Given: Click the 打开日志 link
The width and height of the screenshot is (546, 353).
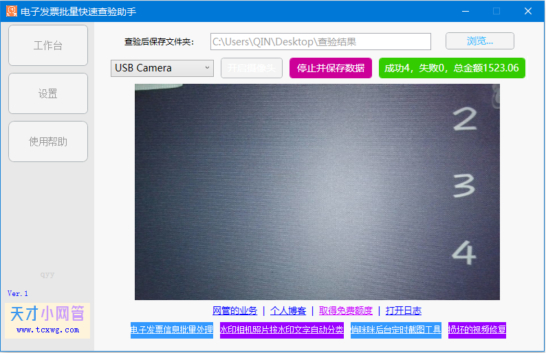Looking at the screenshot, I should (404, 310).
